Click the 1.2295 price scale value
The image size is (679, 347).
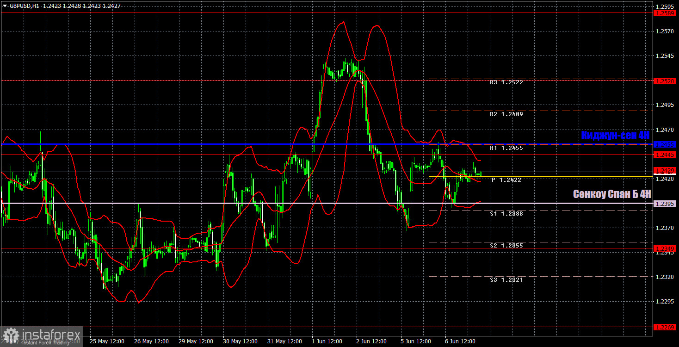[x=665, y=302]
